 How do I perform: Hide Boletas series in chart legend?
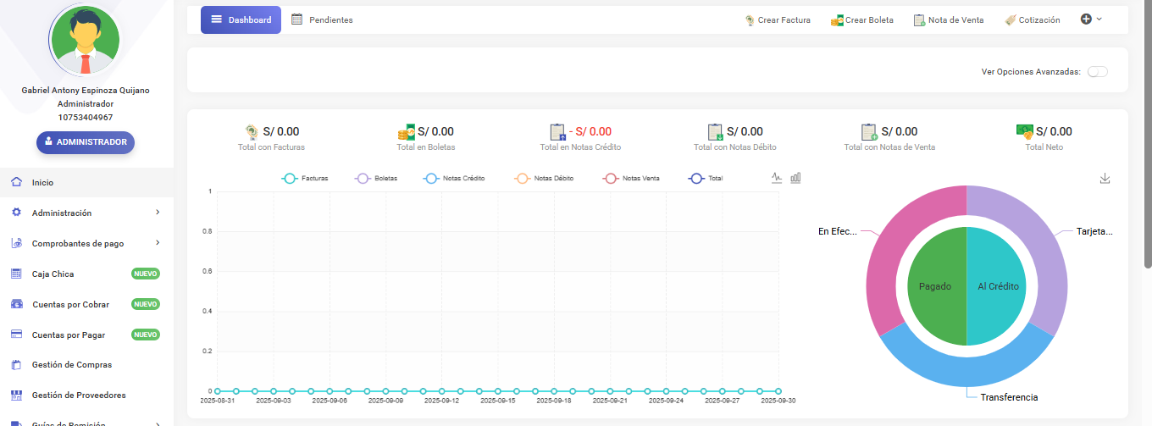tap(379, 179)
